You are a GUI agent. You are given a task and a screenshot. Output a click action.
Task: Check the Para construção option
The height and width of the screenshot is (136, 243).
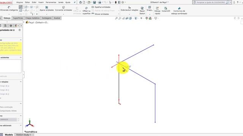point(6,107)
